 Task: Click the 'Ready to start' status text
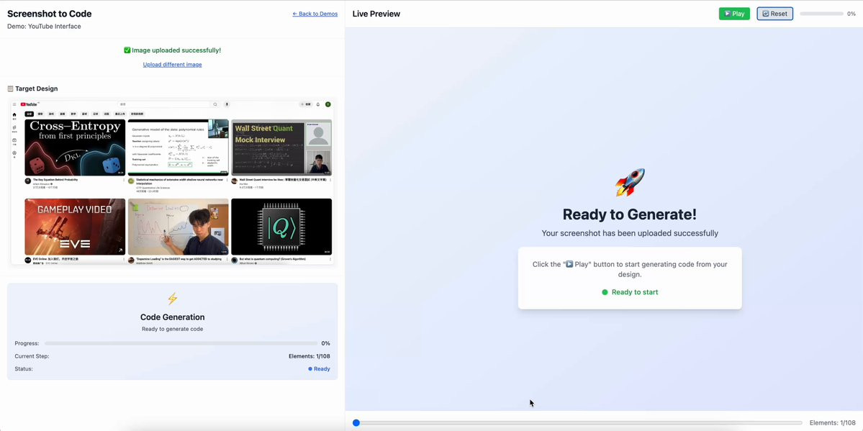[x=635, y=292]
